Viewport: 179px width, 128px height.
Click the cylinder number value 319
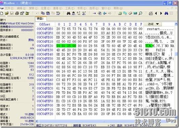32,85
